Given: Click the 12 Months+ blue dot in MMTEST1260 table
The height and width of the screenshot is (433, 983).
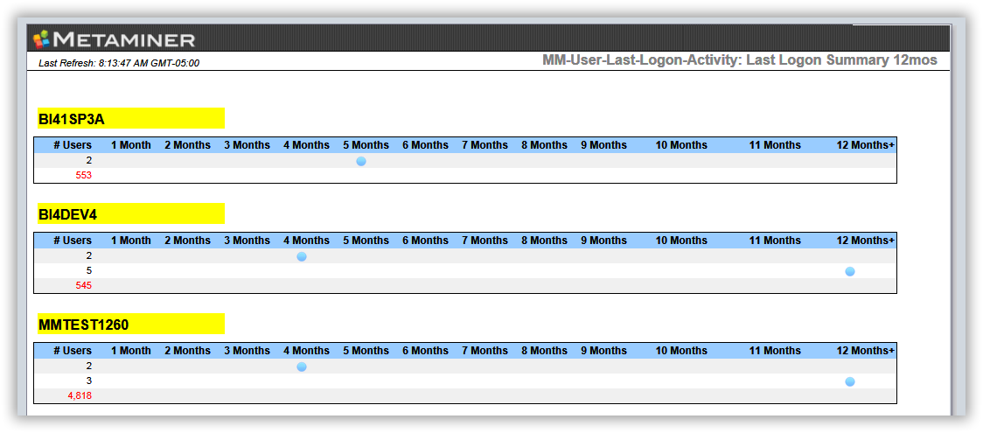Looking at the screenshot, I should [850, 381].
